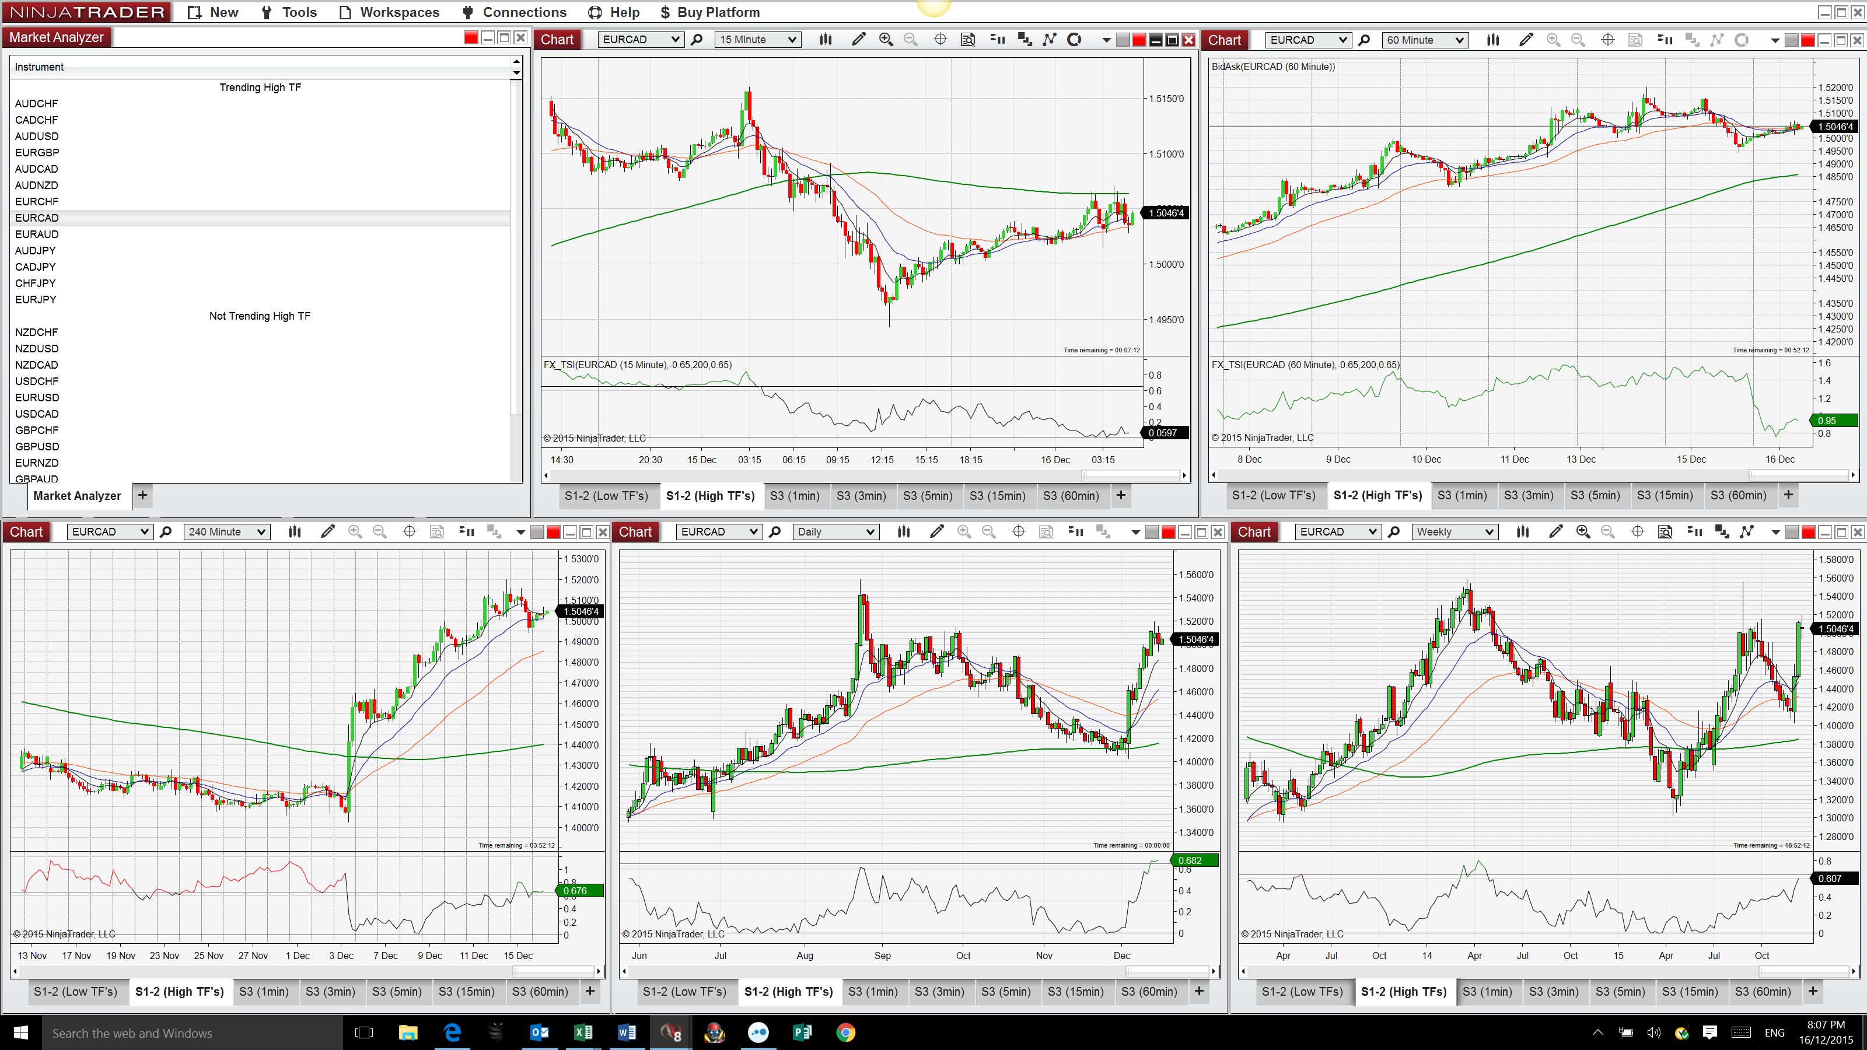Open data box icon in Weekly chart toolbar
This screenshot has width=1867, height=1050.
point(1666,532)
